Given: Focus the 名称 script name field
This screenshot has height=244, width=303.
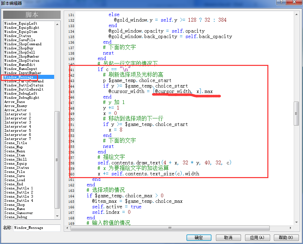Looking at the screenshot, I should tap(37, 228).
